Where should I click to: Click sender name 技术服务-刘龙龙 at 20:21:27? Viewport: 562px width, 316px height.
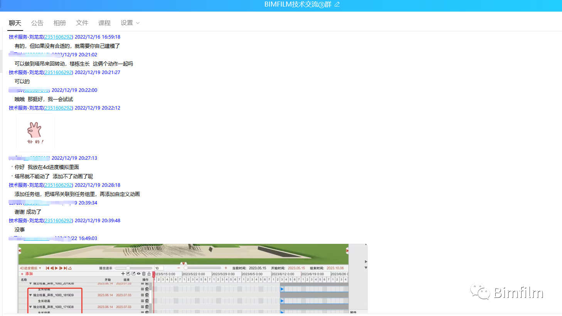26,73
